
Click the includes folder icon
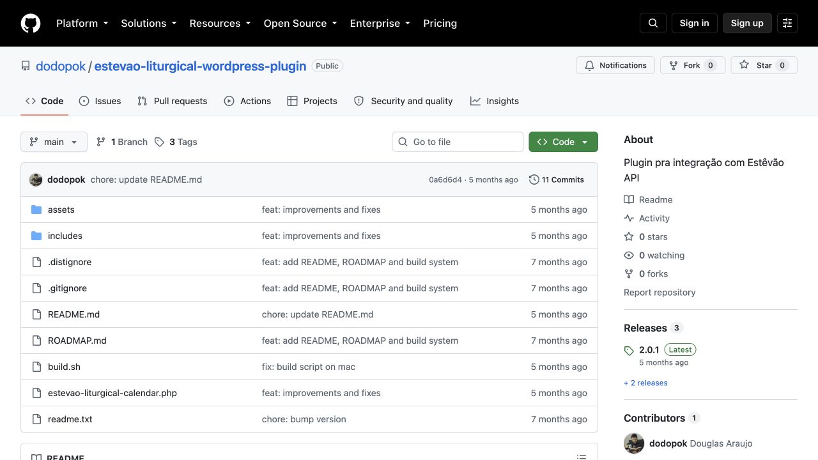pyautogui.click(x=36, y=236)
